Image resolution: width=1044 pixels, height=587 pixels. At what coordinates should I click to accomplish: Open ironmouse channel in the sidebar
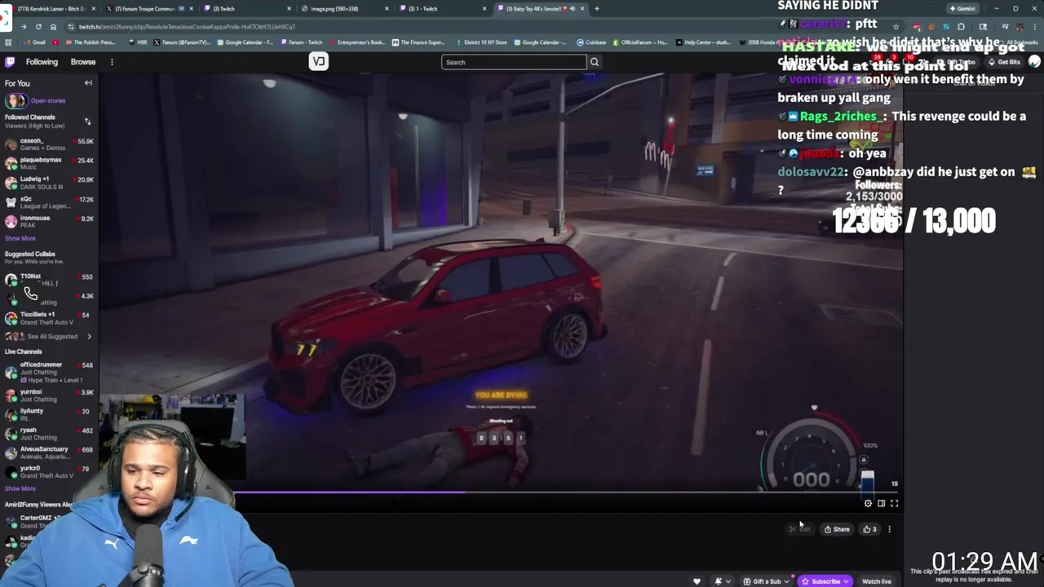49,222
